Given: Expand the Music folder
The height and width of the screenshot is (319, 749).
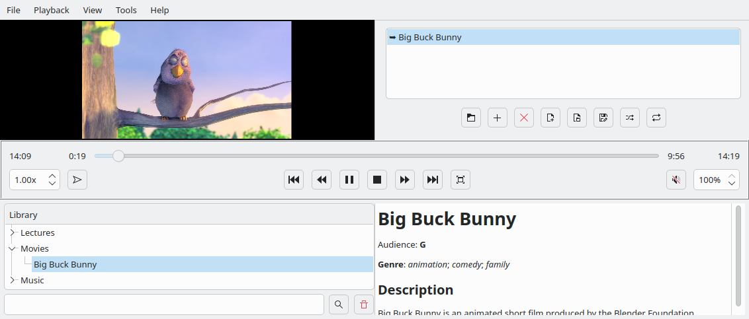Looking at the screenshot, I should (x=13, y=280).
